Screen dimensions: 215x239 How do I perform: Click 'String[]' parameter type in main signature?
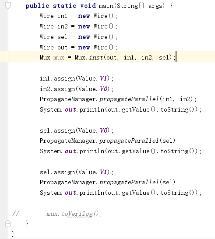coord(130,6)
